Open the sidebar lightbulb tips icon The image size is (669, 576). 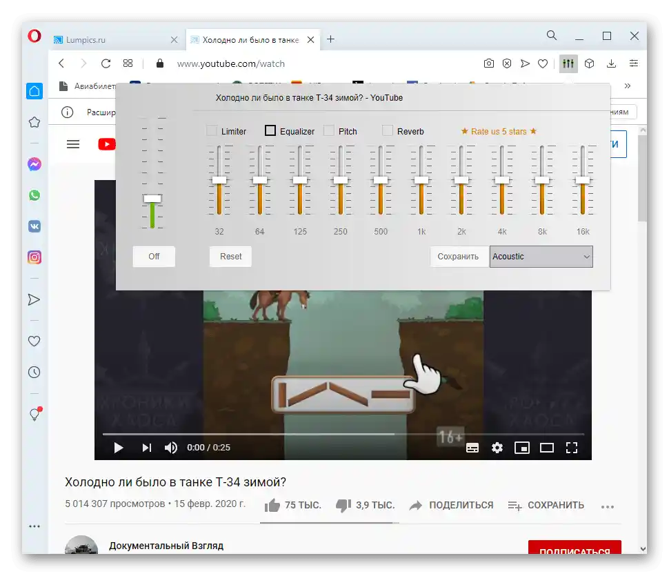coord(35,414)
